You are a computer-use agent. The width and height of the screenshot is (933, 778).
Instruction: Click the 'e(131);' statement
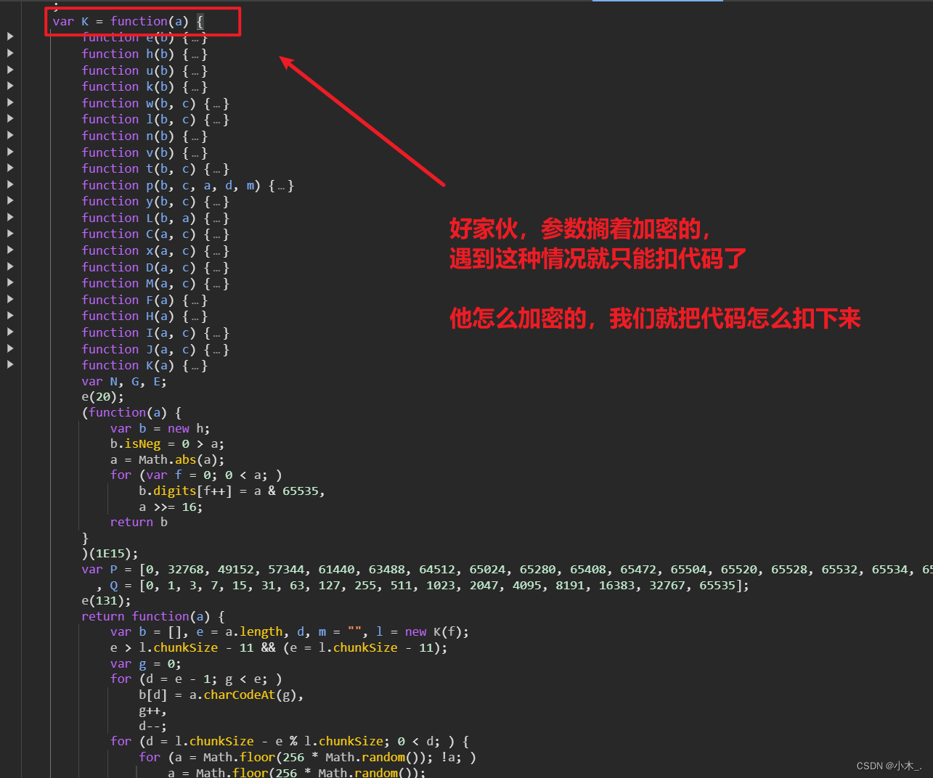tap(107, 601)
